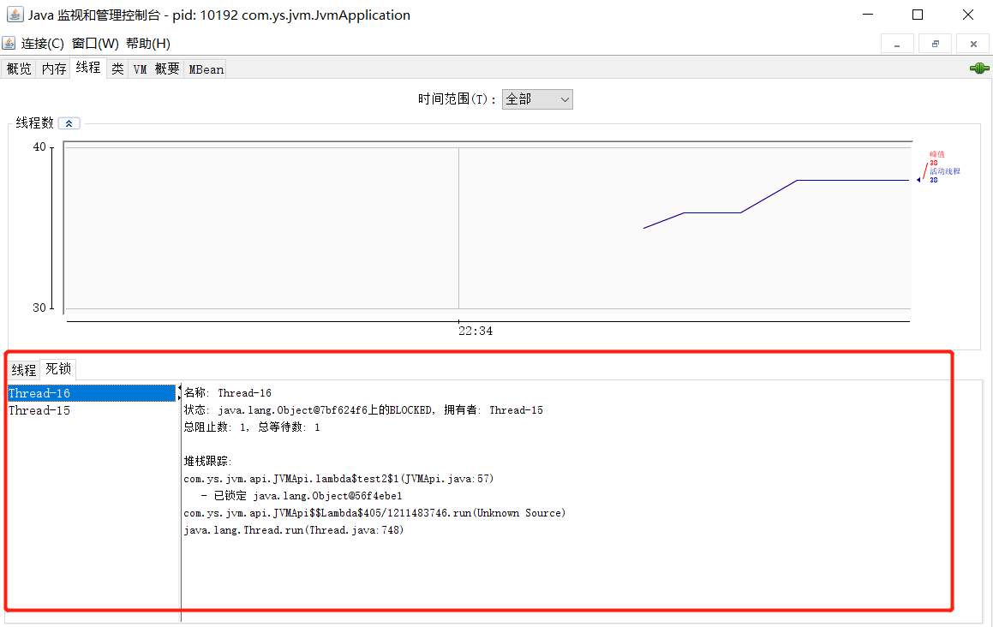
Task: Click the Java icon in title bar
Action: (x=15, y=14)
